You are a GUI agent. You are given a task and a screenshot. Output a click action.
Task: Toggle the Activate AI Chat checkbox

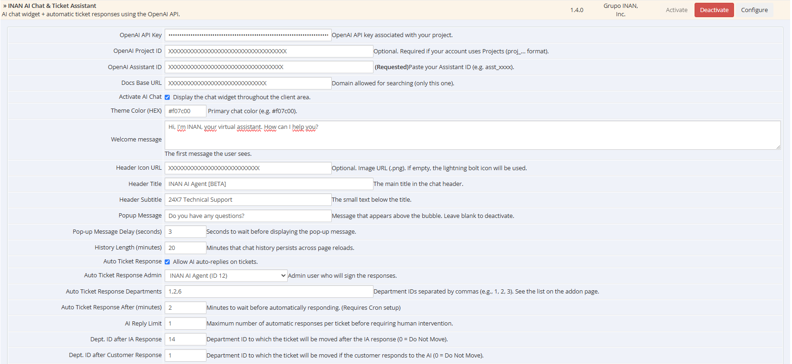pos(167,97)
